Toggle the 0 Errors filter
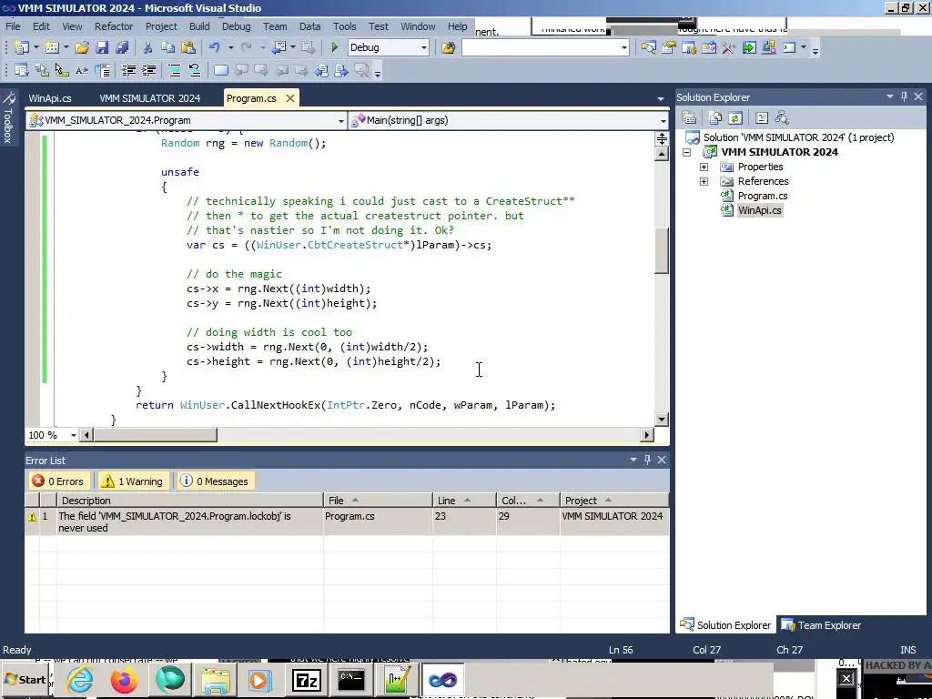The width and height of the screenshot is (932, 699). 58,481
